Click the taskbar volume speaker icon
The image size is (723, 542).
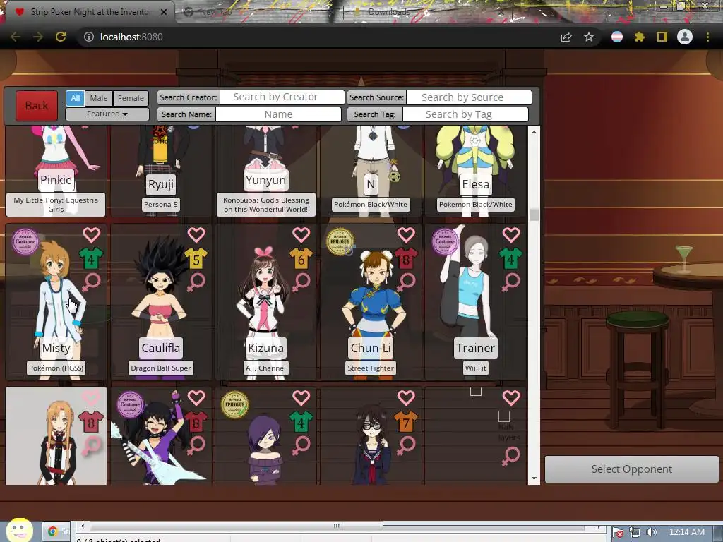(651, 532)
